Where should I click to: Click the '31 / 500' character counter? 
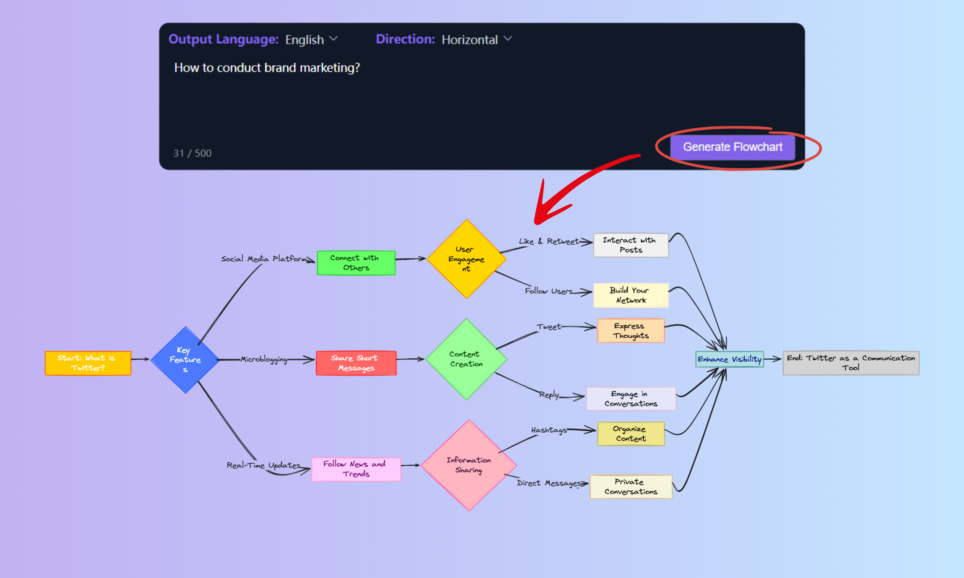coord(192,153)
